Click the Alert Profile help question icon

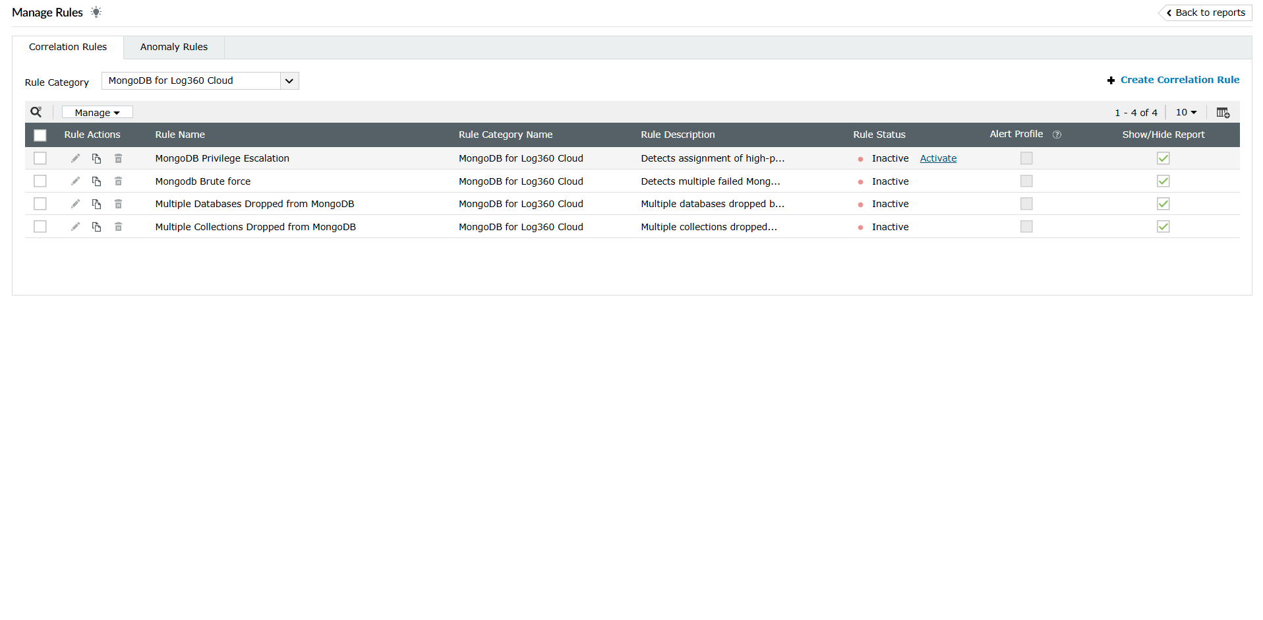(x=1057, y=135)
